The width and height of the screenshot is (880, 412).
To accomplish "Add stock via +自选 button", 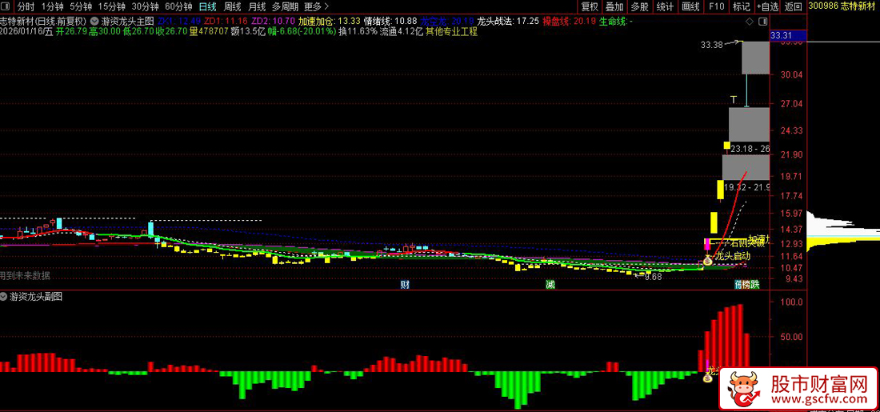I will click(767, 6).
